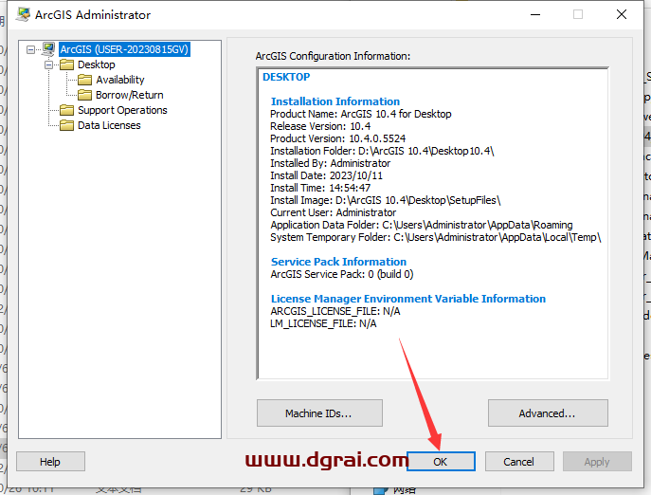This screenshot has height=495, width=651.
Task: Click the Install Time: 14:54:47 line
Action: coord(320,188)
